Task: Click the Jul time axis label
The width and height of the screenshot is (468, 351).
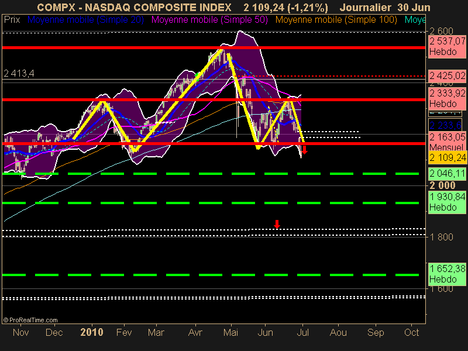Action: [302, 332]
